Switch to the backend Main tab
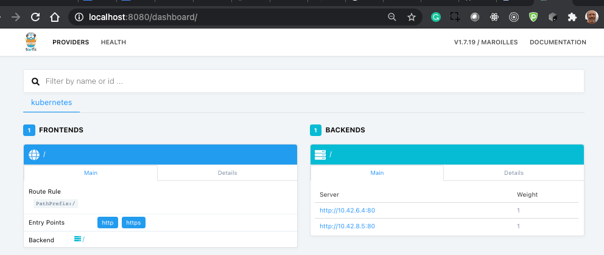Screen dimensions: 604x255 (377, 173)
